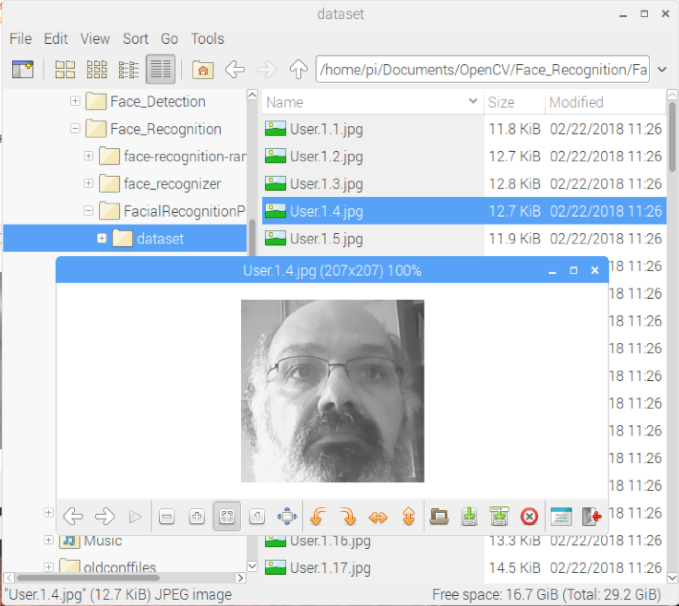Rotate the image counterclockwise
This screenshot has width=679, height=606.
pyautogui.click(x=317, y=516)
